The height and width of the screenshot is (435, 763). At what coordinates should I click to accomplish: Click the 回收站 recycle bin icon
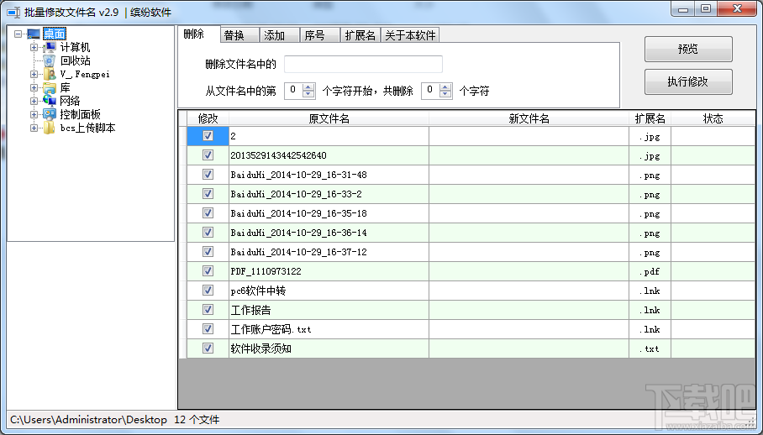[x=49, y=60]
